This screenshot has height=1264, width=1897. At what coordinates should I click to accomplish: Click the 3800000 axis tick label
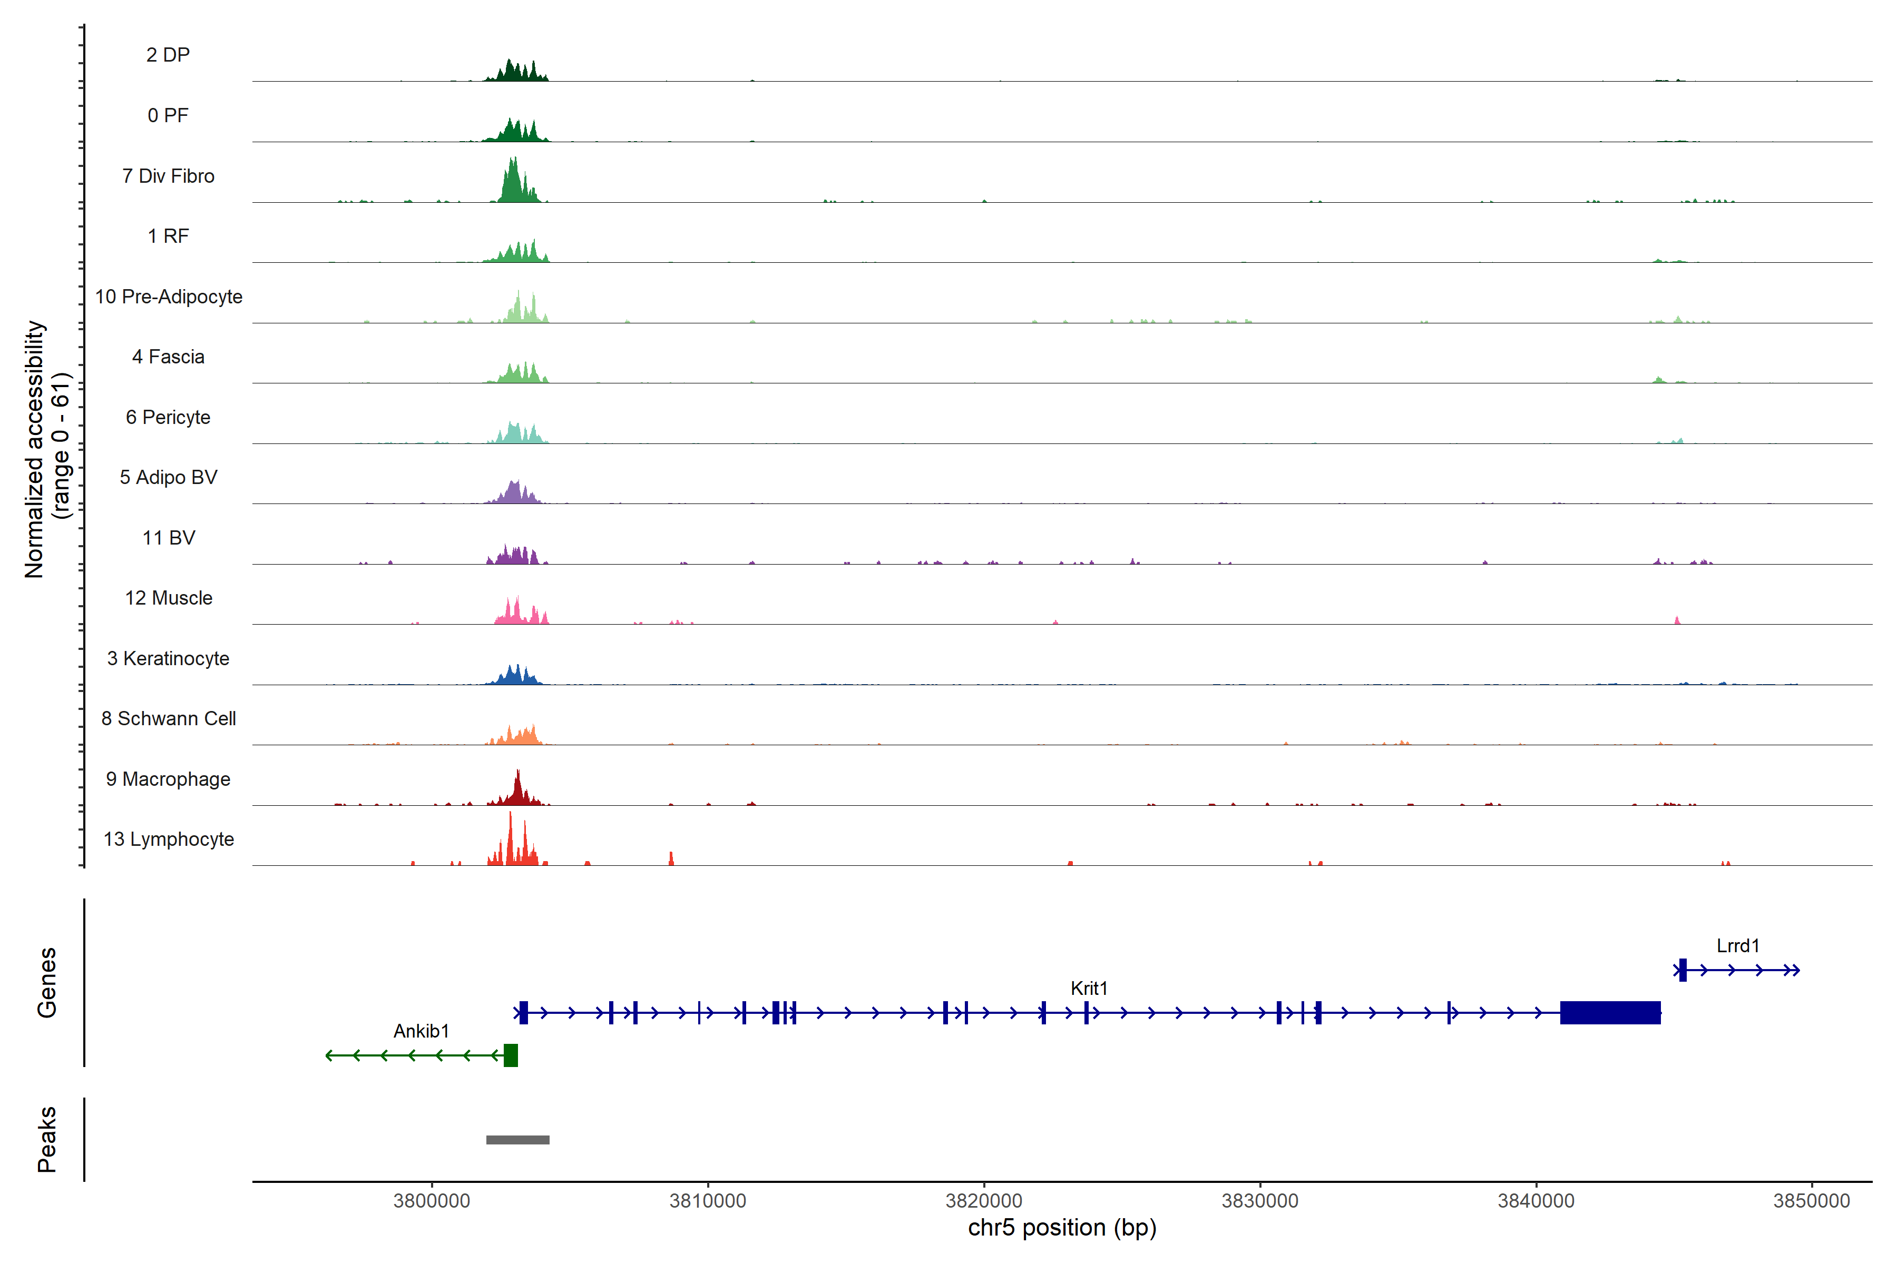(432, 1200)
